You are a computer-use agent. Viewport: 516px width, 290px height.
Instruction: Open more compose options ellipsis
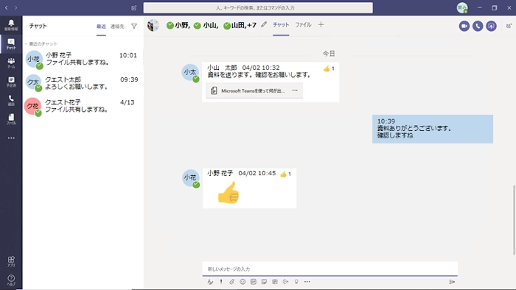(307, 282)
